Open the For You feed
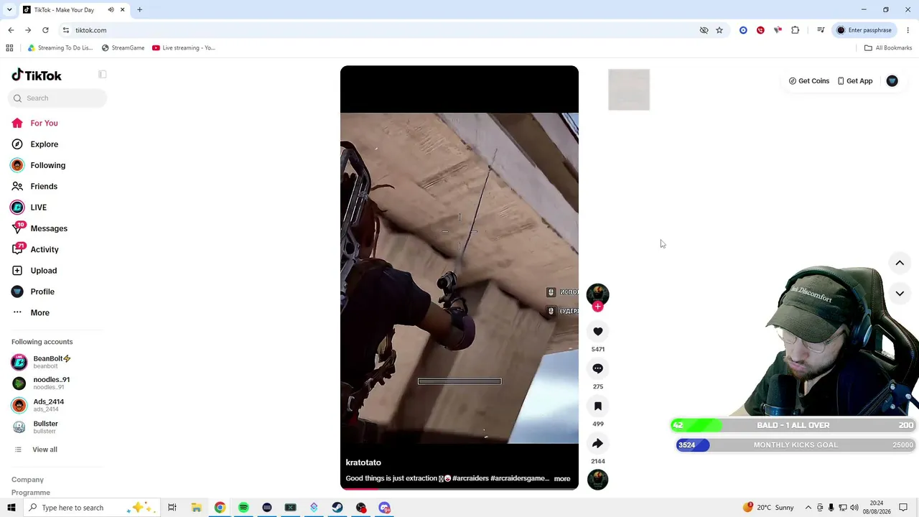This screenshot has width=919, height=517. click(x=44, y=123)
